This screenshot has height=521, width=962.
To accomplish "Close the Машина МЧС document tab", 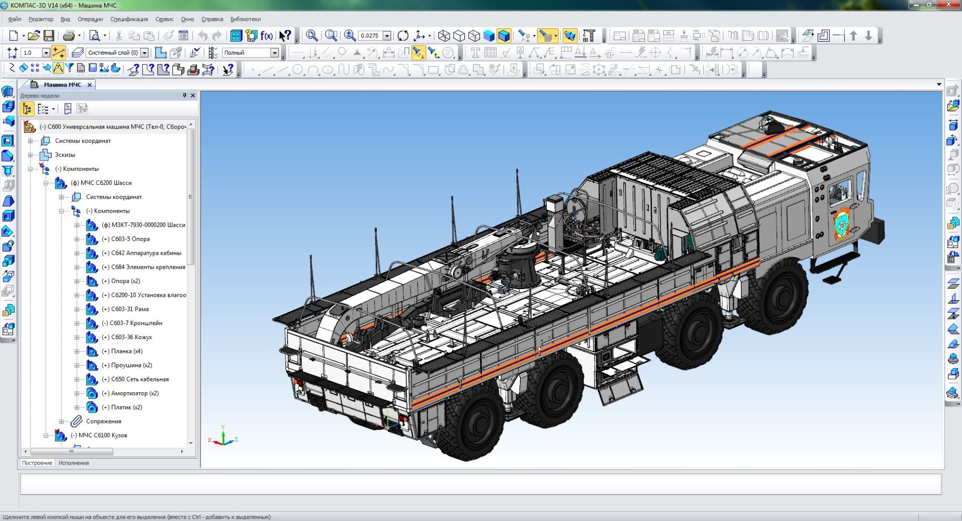I will [x=90, y=84].
